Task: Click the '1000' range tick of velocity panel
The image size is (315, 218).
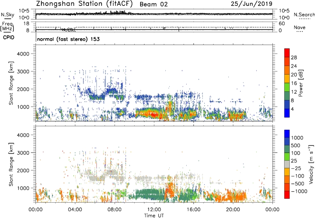Action: tap(23, 188)
